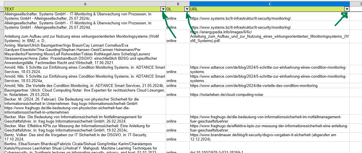Select Die Vorteile des Condition Monitoring cell

tap(85, 86)
